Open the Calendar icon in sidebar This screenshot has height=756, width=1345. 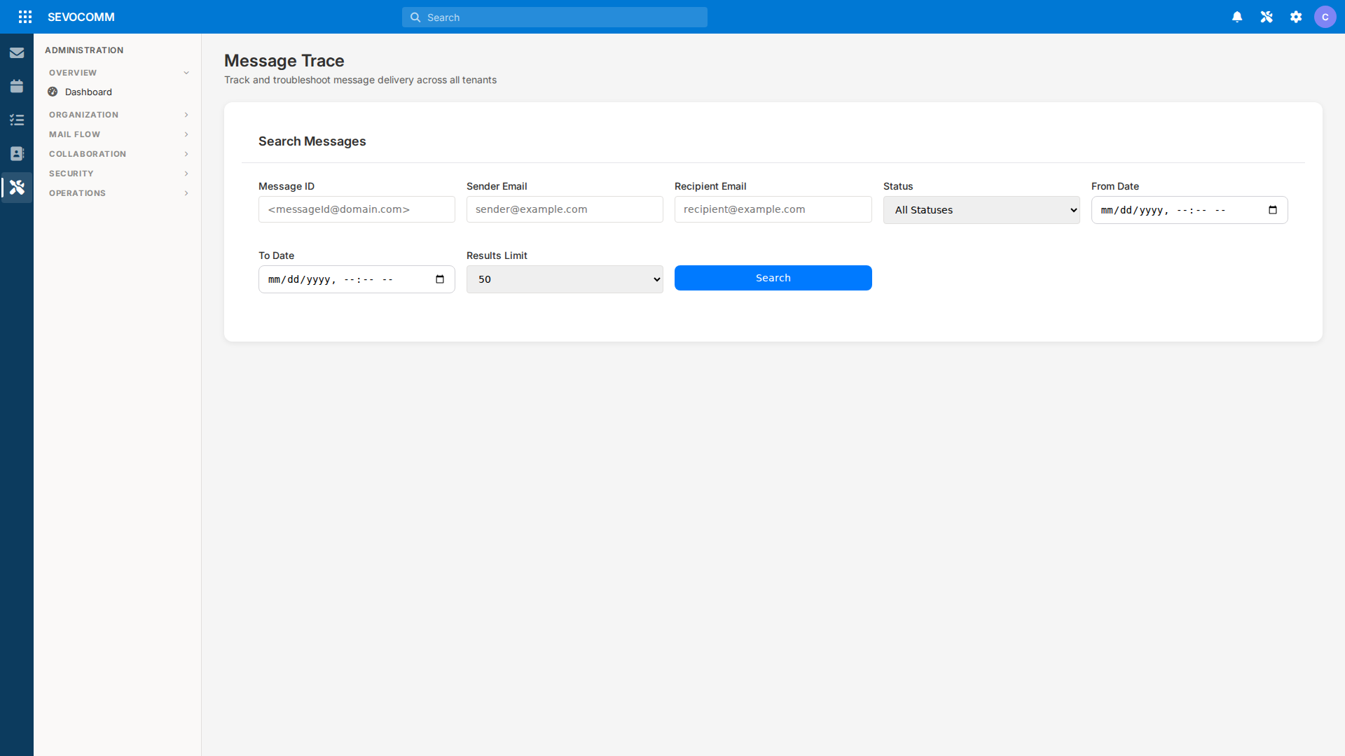click(x=17, y=86)
